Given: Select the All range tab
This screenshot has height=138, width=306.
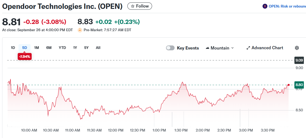Looking at the screenshot, I should click(98, 48).
